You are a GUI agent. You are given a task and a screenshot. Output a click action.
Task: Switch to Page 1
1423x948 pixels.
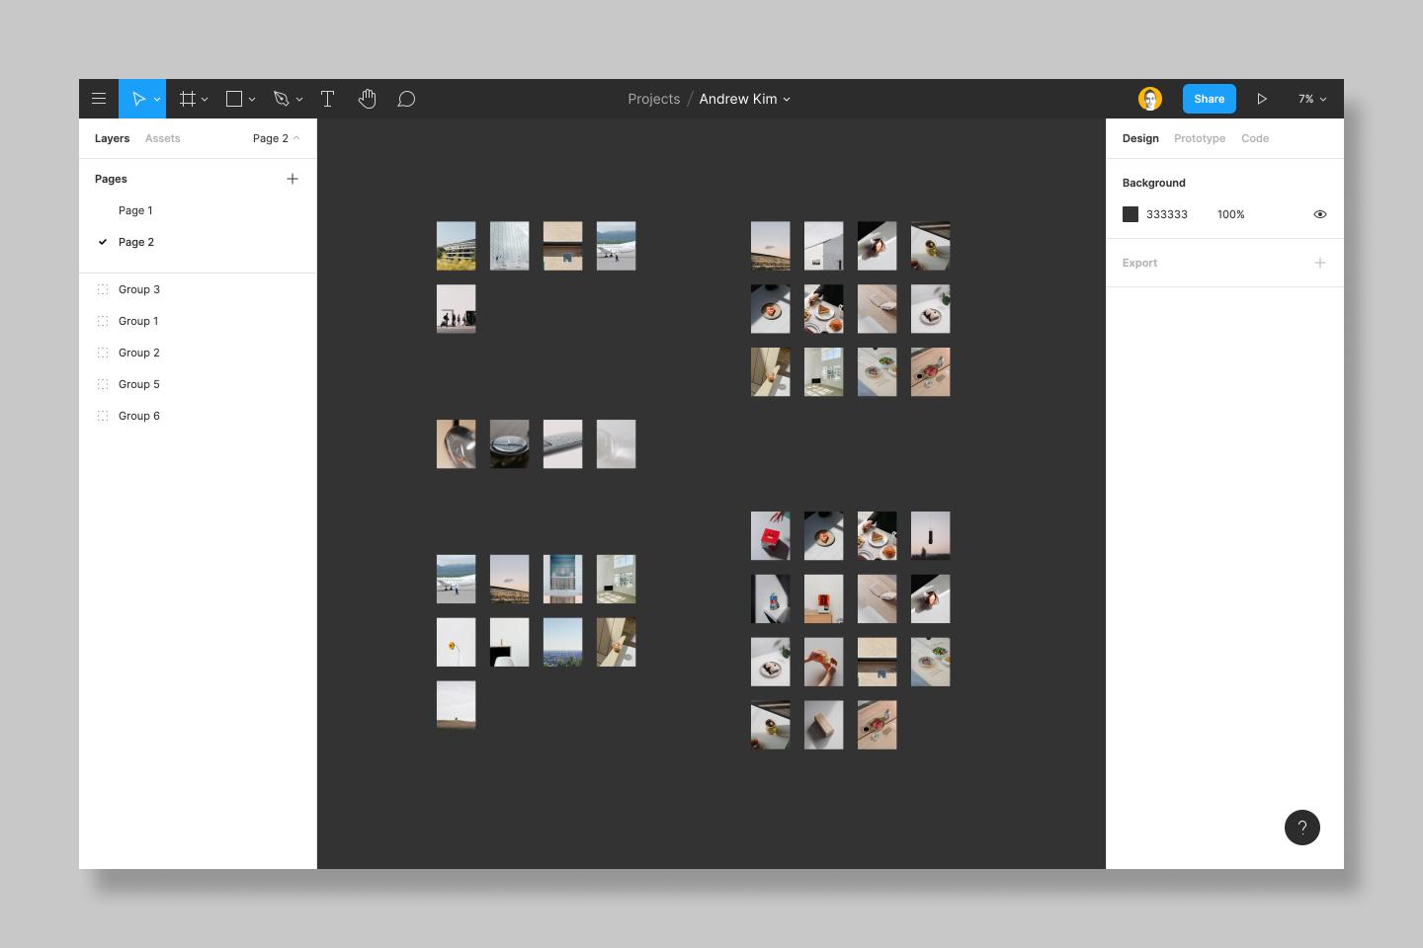click(x=135, y=210)
